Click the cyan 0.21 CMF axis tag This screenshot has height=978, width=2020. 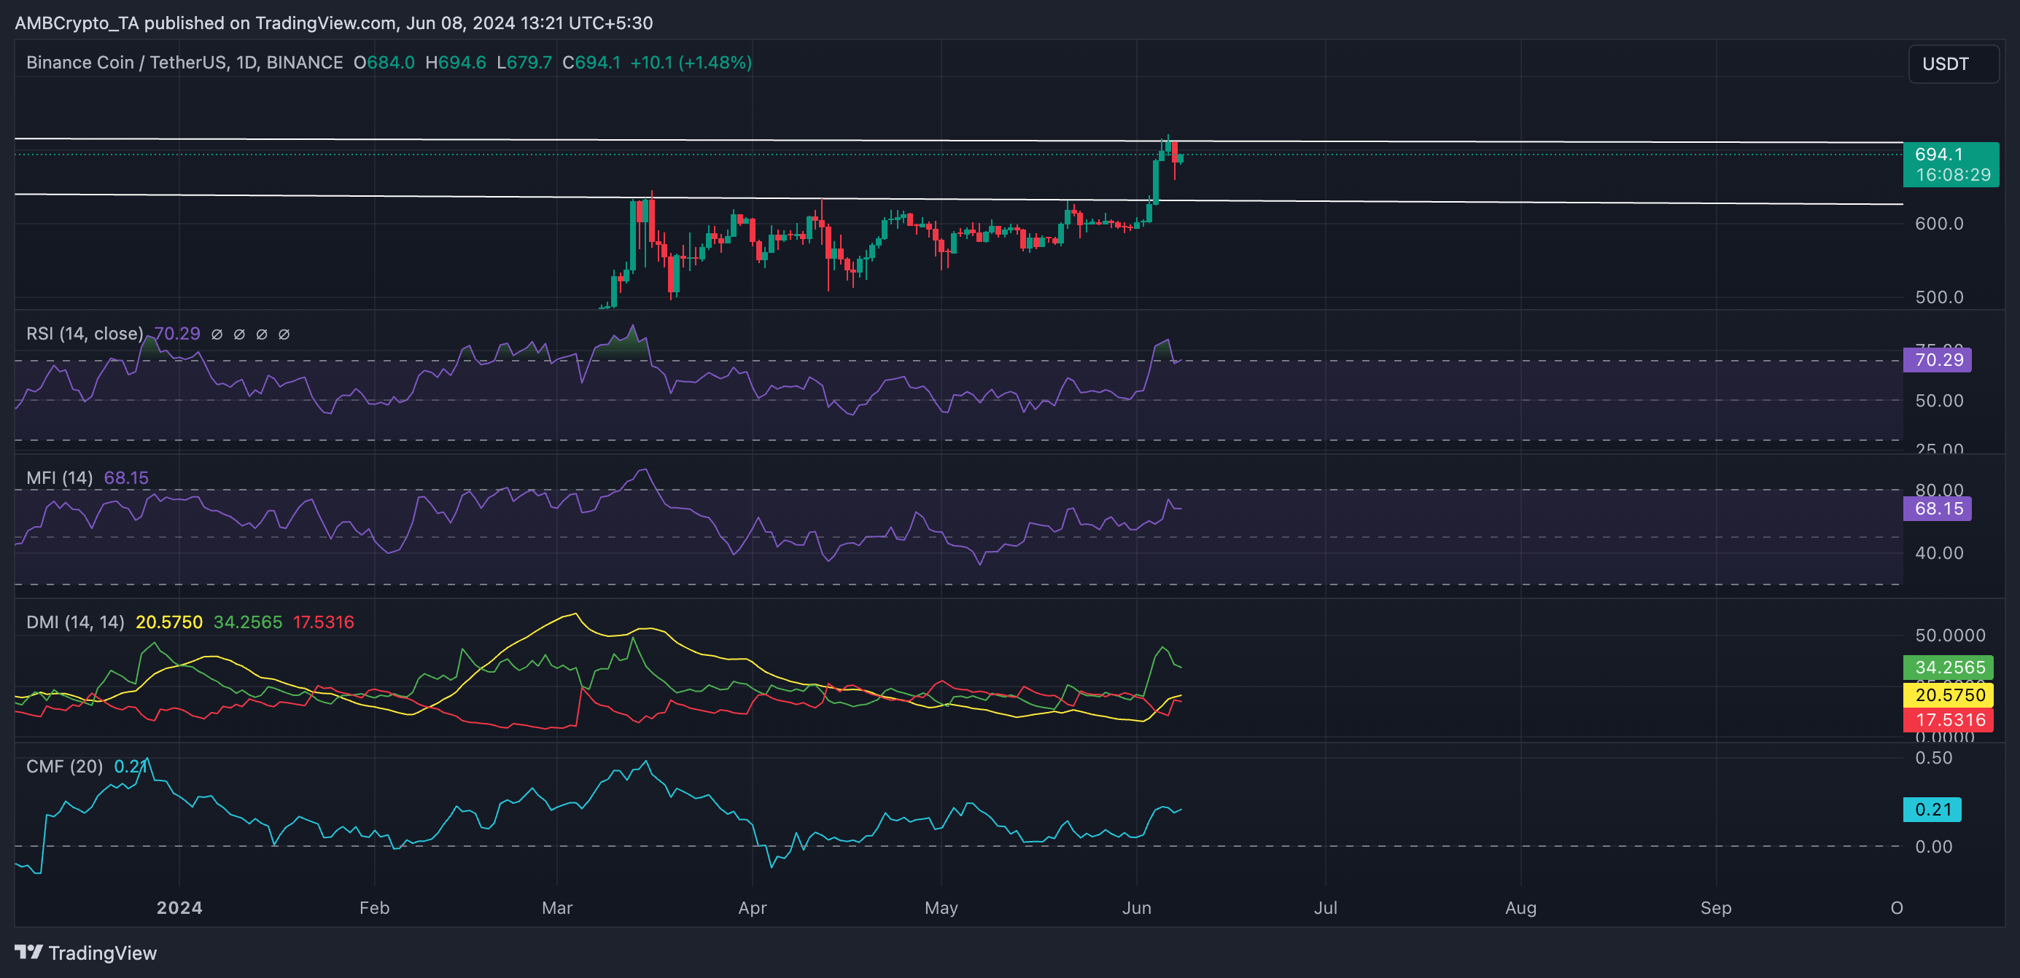pos(1931,810)
